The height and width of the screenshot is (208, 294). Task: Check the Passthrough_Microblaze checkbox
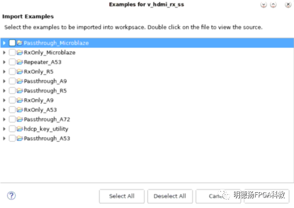click(x=12, y=43)
